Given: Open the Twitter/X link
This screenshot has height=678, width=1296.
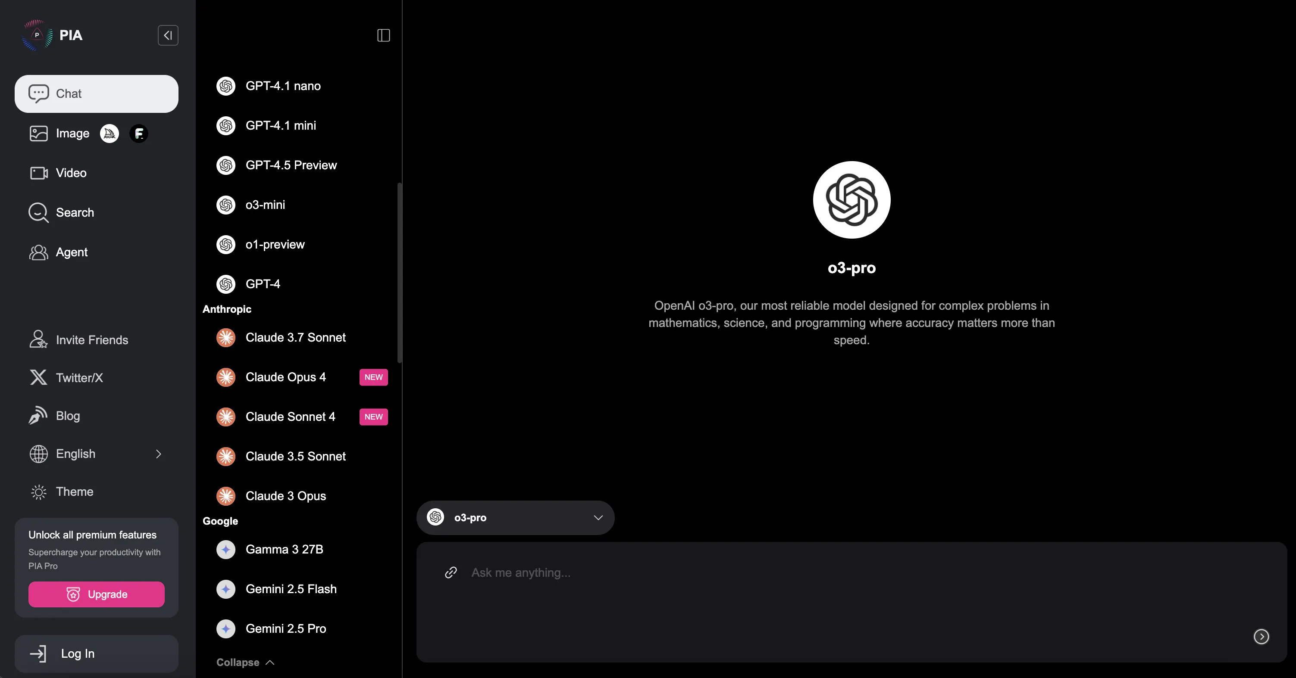Looking at the screenshot, I should [x=97, y=377].
